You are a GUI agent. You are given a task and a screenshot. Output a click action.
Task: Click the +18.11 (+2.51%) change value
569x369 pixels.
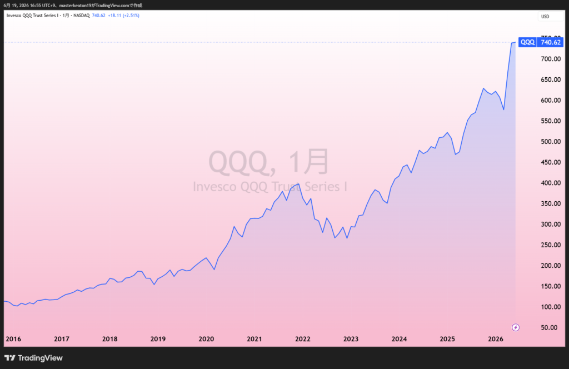pyautogui.click(x=123, y=16)
